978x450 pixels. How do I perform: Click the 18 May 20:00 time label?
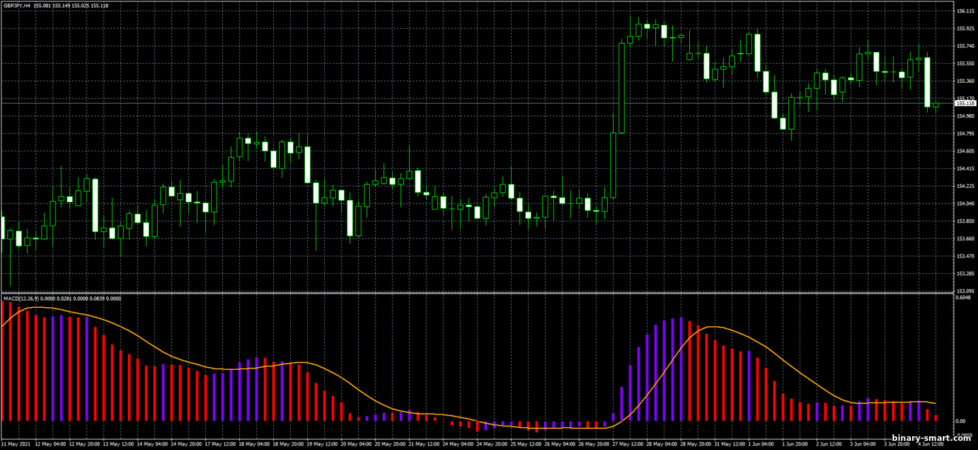point(287,444)
